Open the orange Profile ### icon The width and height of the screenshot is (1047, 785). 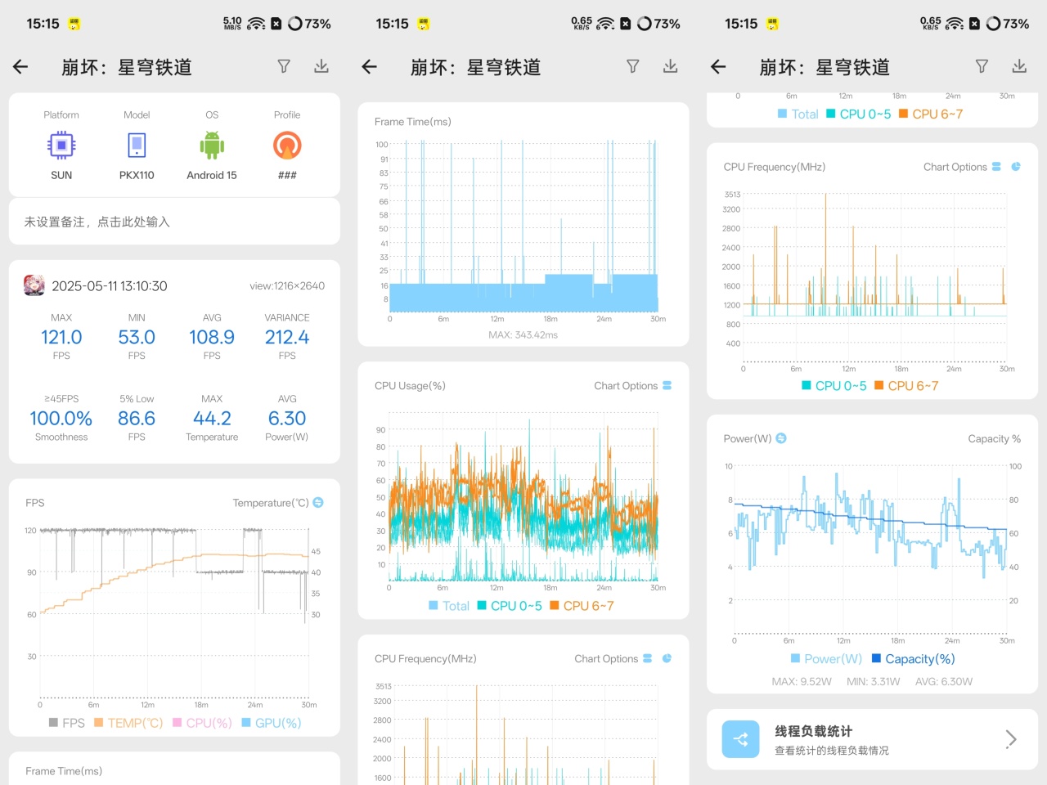pyautogui.click(x=287, y=146)
